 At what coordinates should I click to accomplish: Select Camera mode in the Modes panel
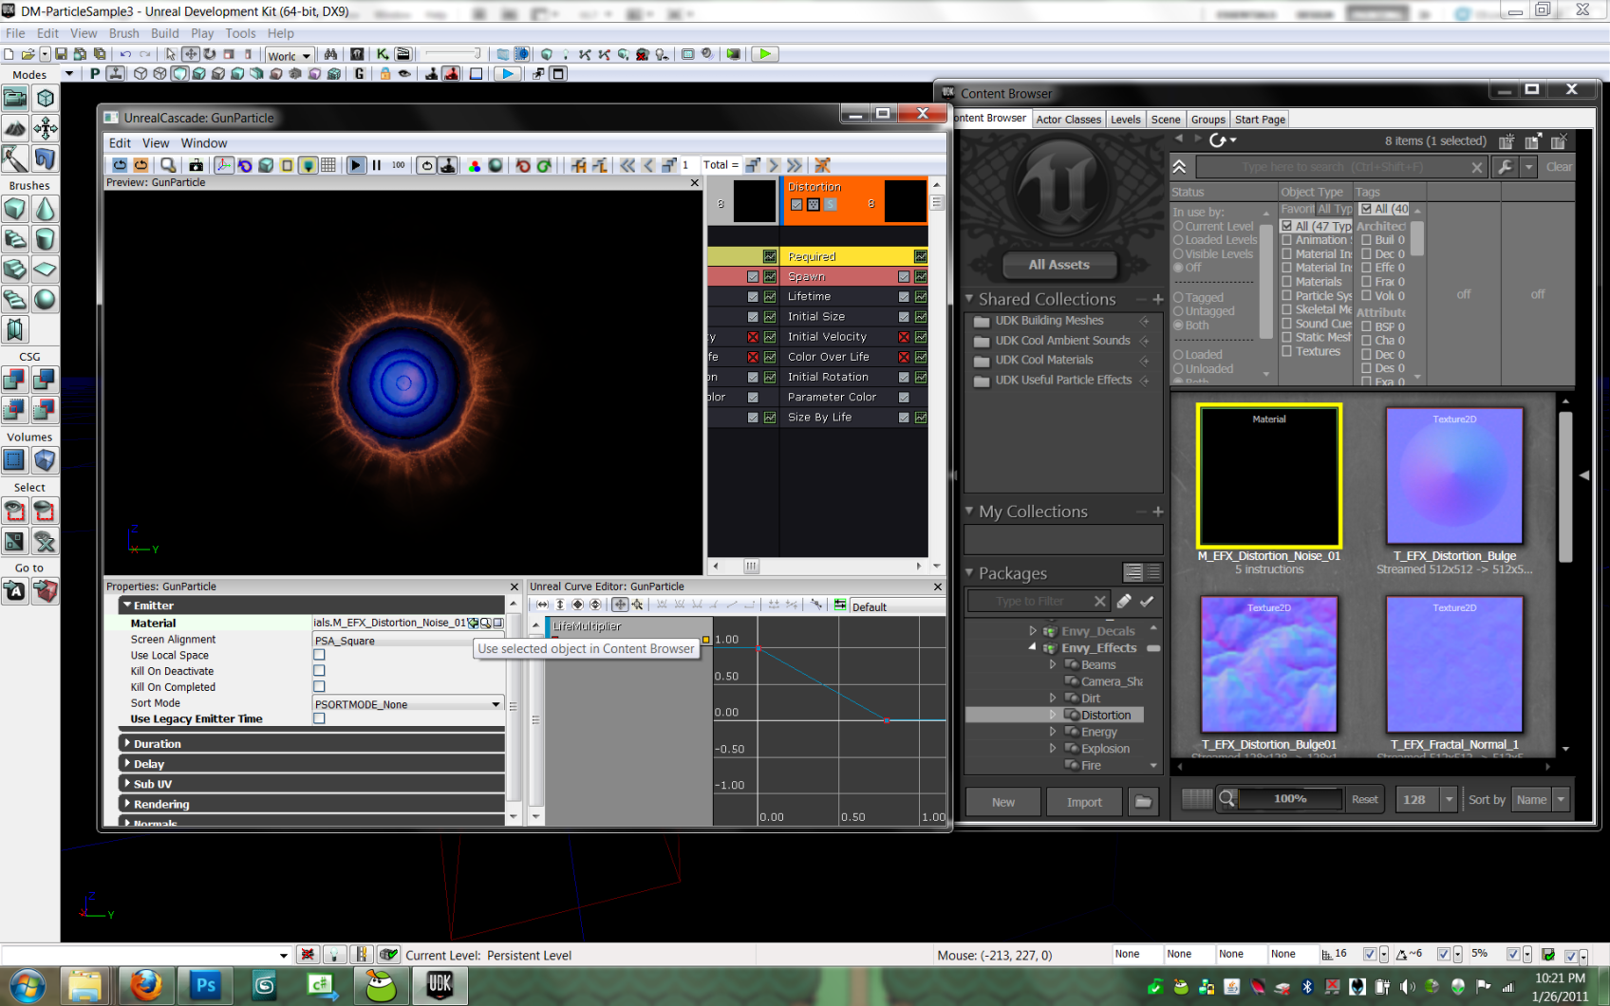point(15,98)
